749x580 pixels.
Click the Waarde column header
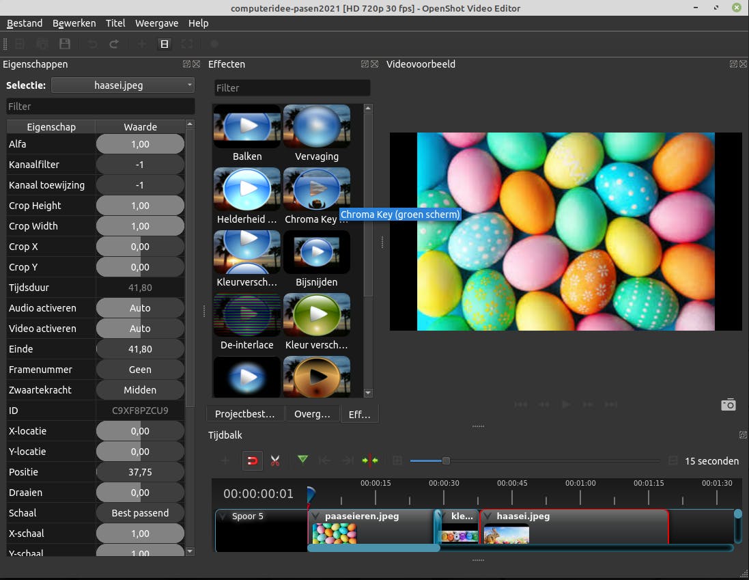140,127
